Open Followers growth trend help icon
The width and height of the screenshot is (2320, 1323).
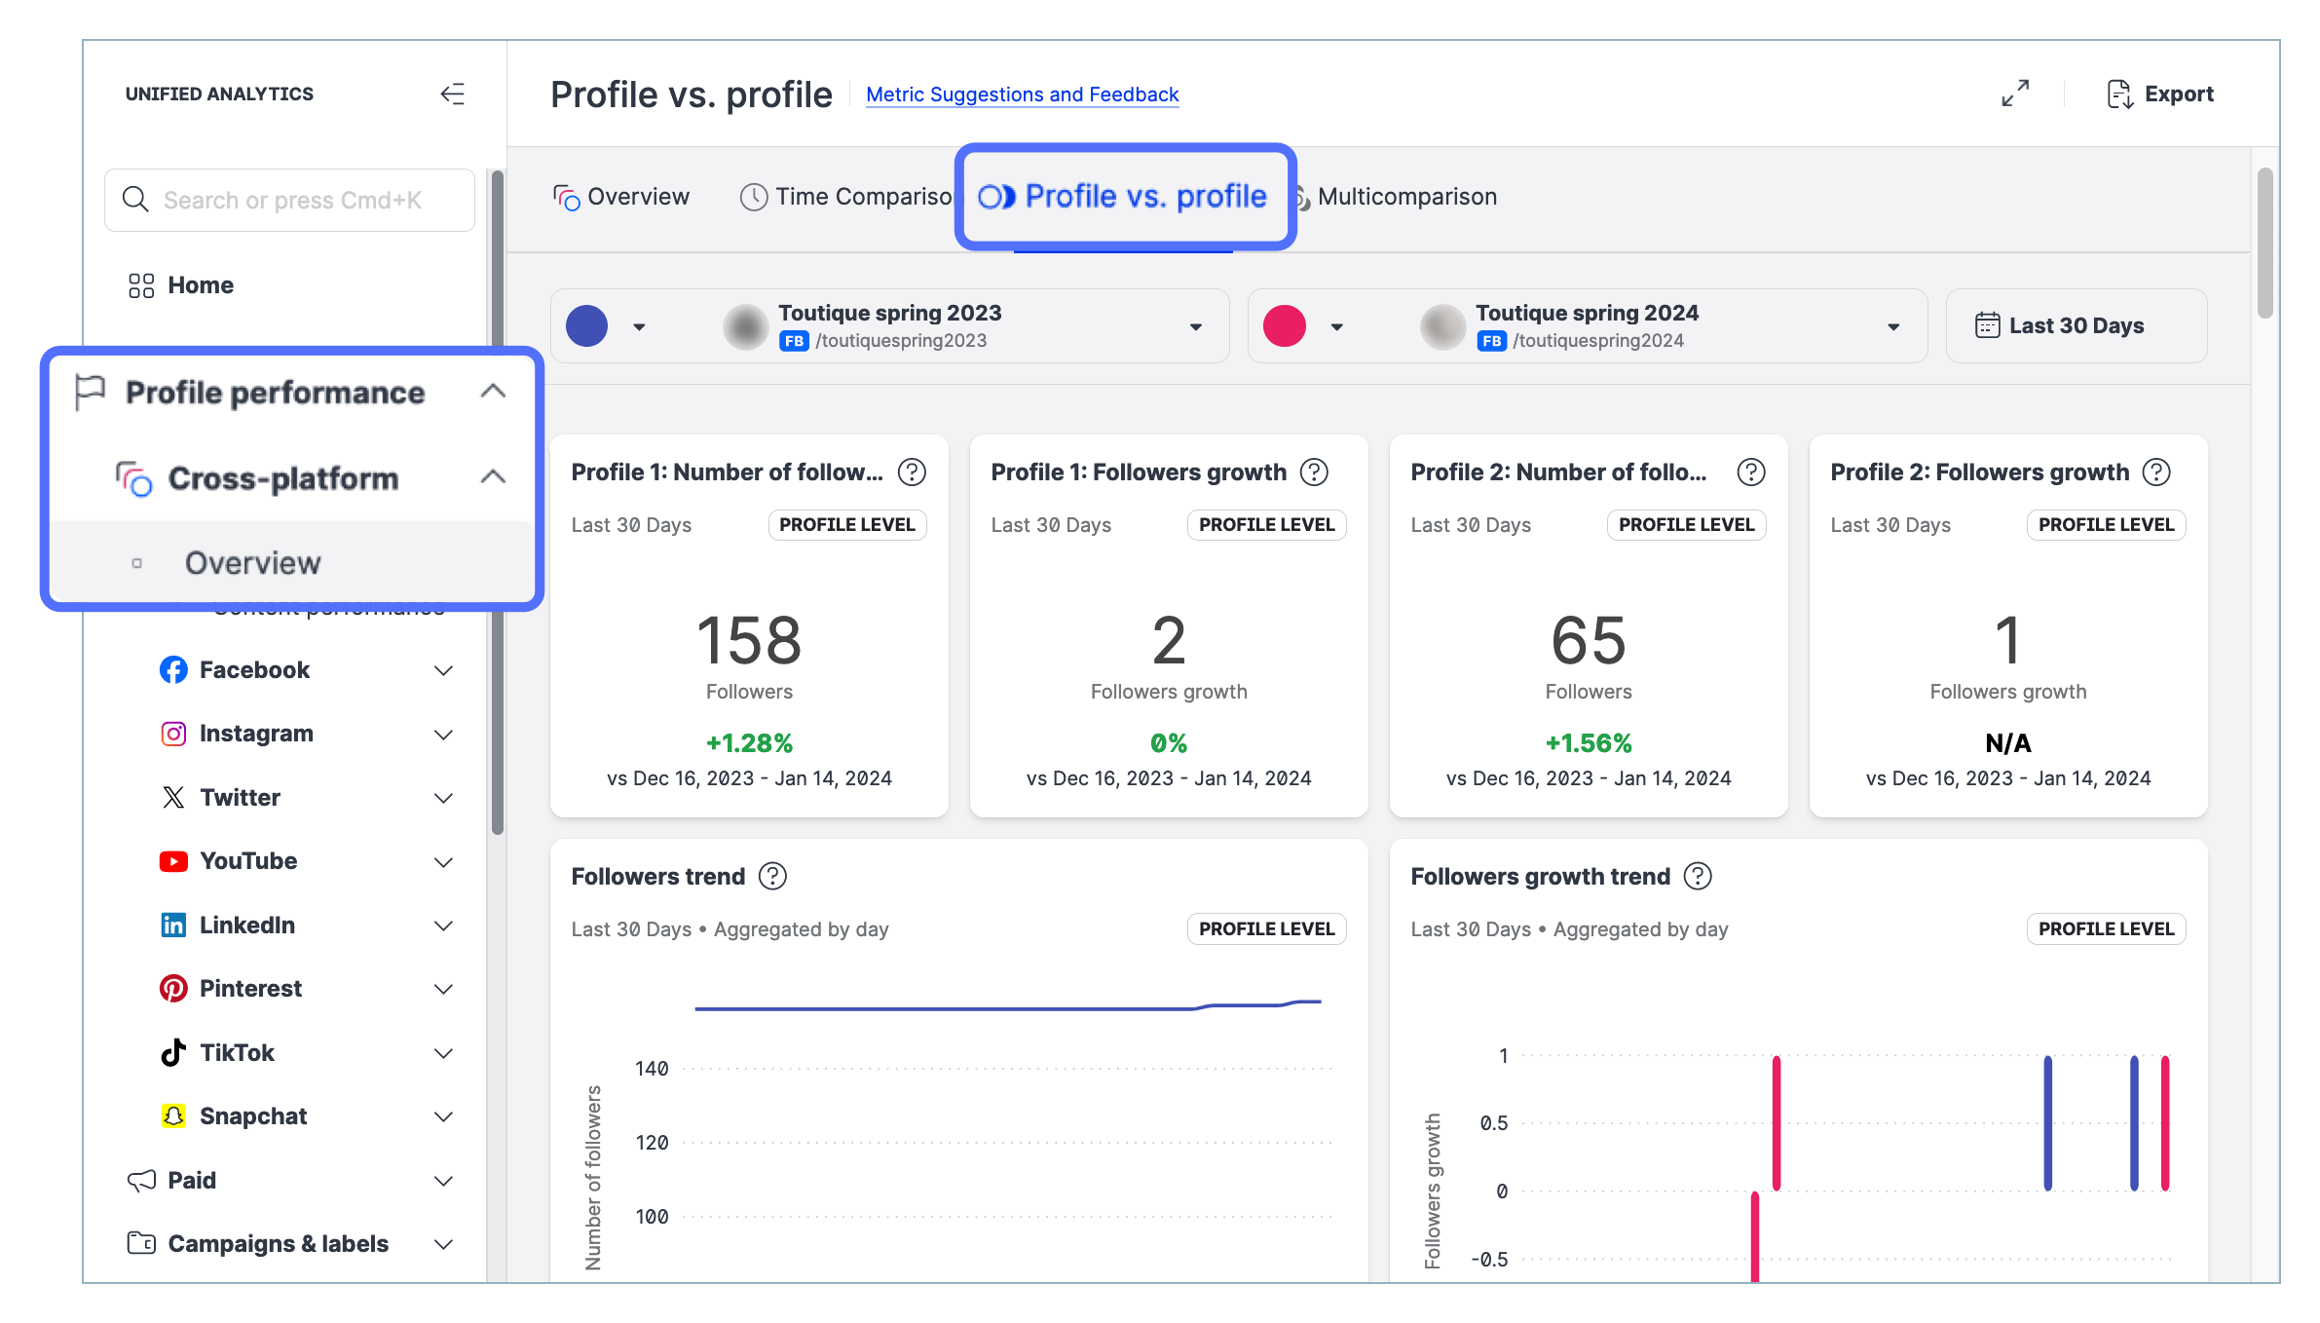1698,877
